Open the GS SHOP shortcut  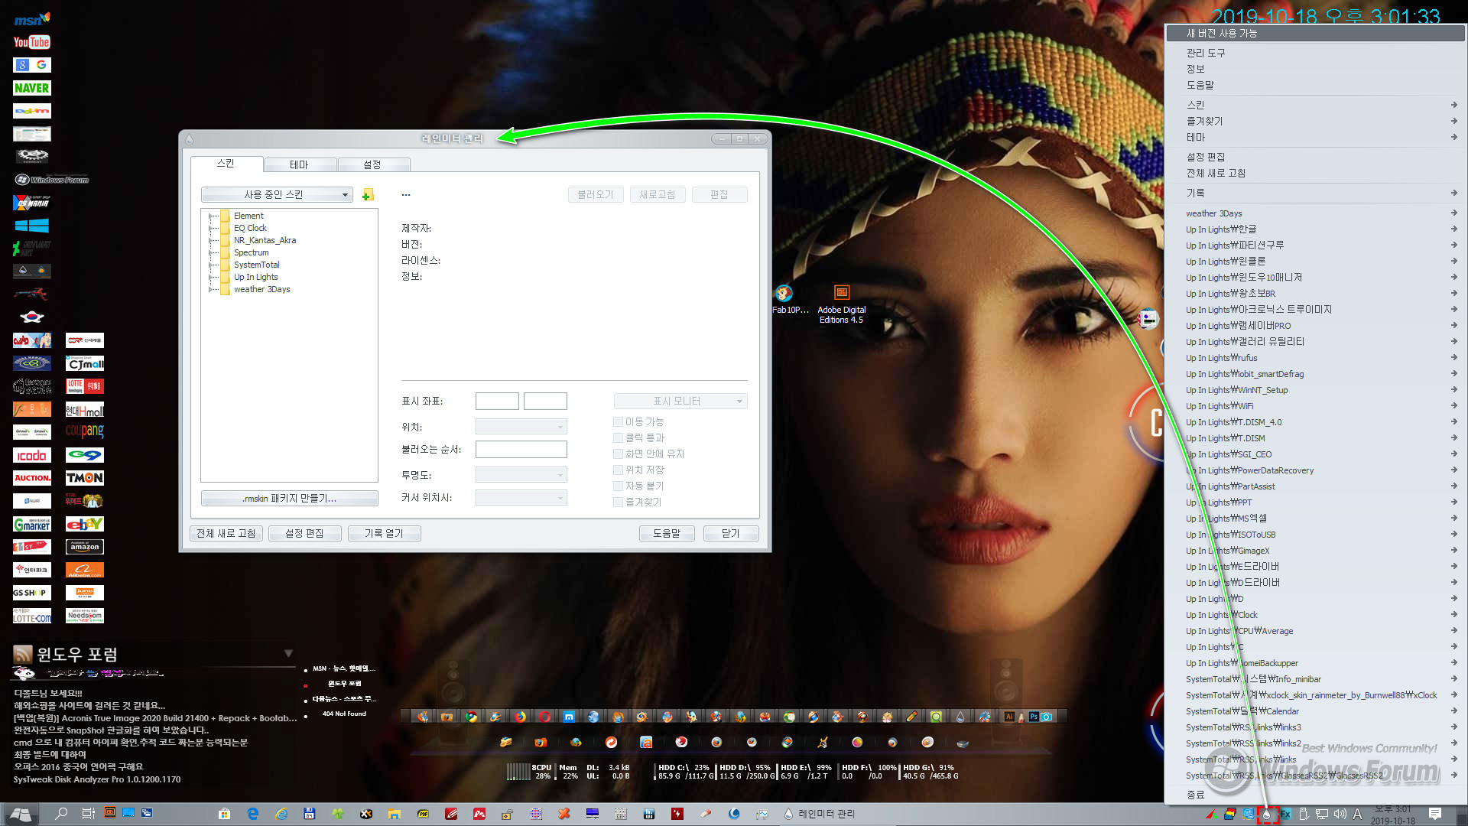[31, 593]
